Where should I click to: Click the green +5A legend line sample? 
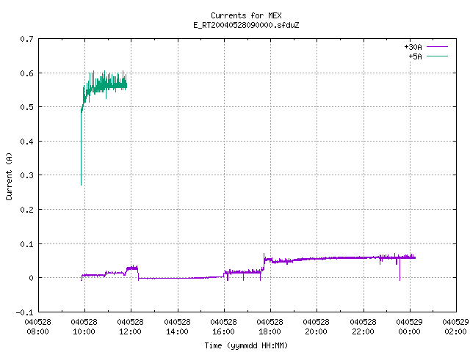(x=437, y=56)
